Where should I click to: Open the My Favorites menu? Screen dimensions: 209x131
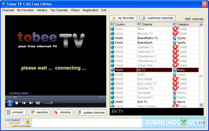point(25,10)
